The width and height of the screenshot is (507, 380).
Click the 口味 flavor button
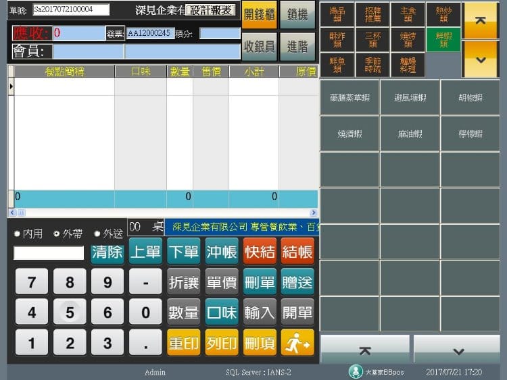222,313
